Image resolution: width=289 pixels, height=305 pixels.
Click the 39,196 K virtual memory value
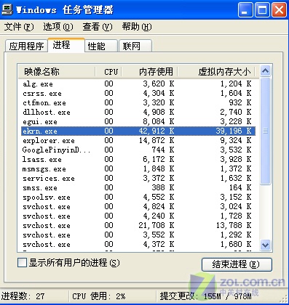(x=234, y=131)
